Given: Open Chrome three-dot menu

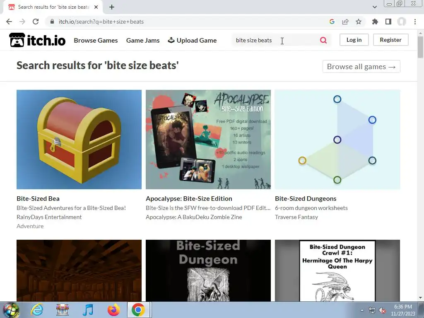Looking at the screenshot, I should [415, 22].
